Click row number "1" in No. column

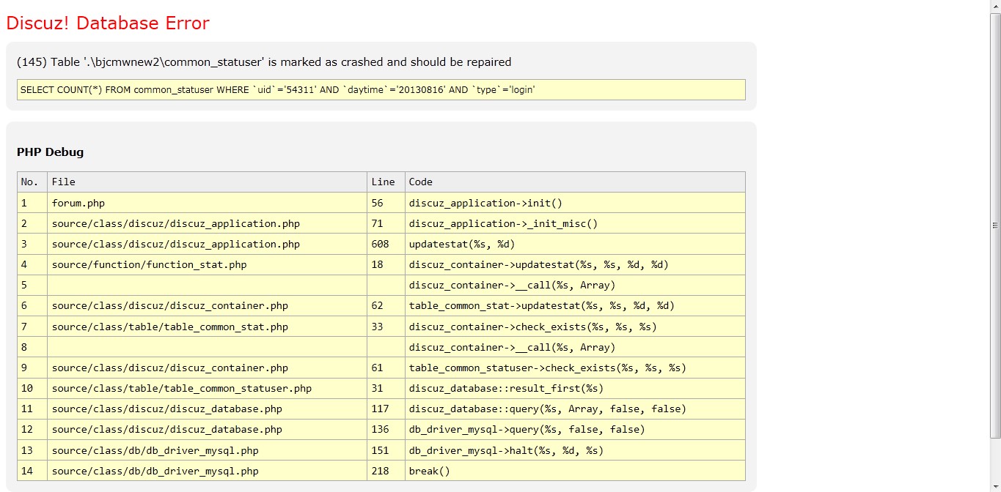tap(32, 203)
